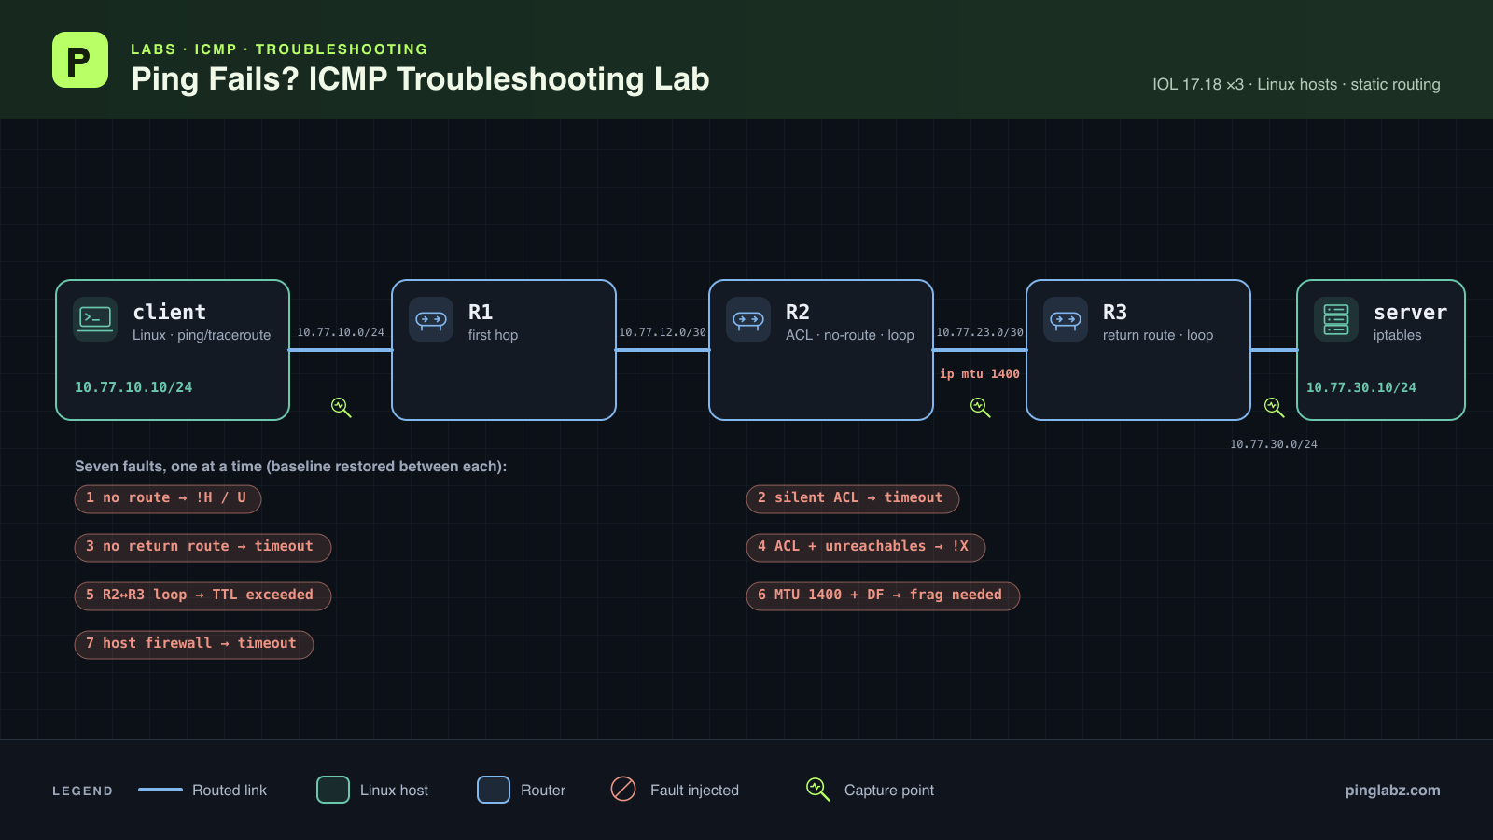Image resolution: width=1493 pixels, height=840 pixels.
Task: Select fault 1 no route pill
Action: [168, 498]
